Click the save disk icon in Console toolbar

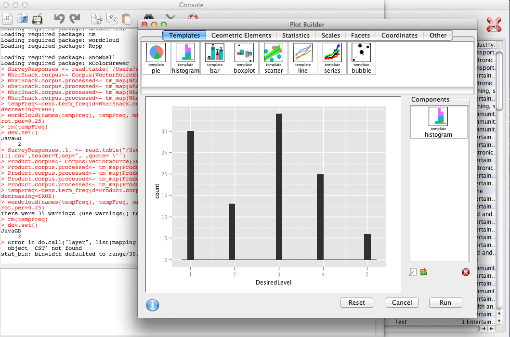click(x=37, y=19)
